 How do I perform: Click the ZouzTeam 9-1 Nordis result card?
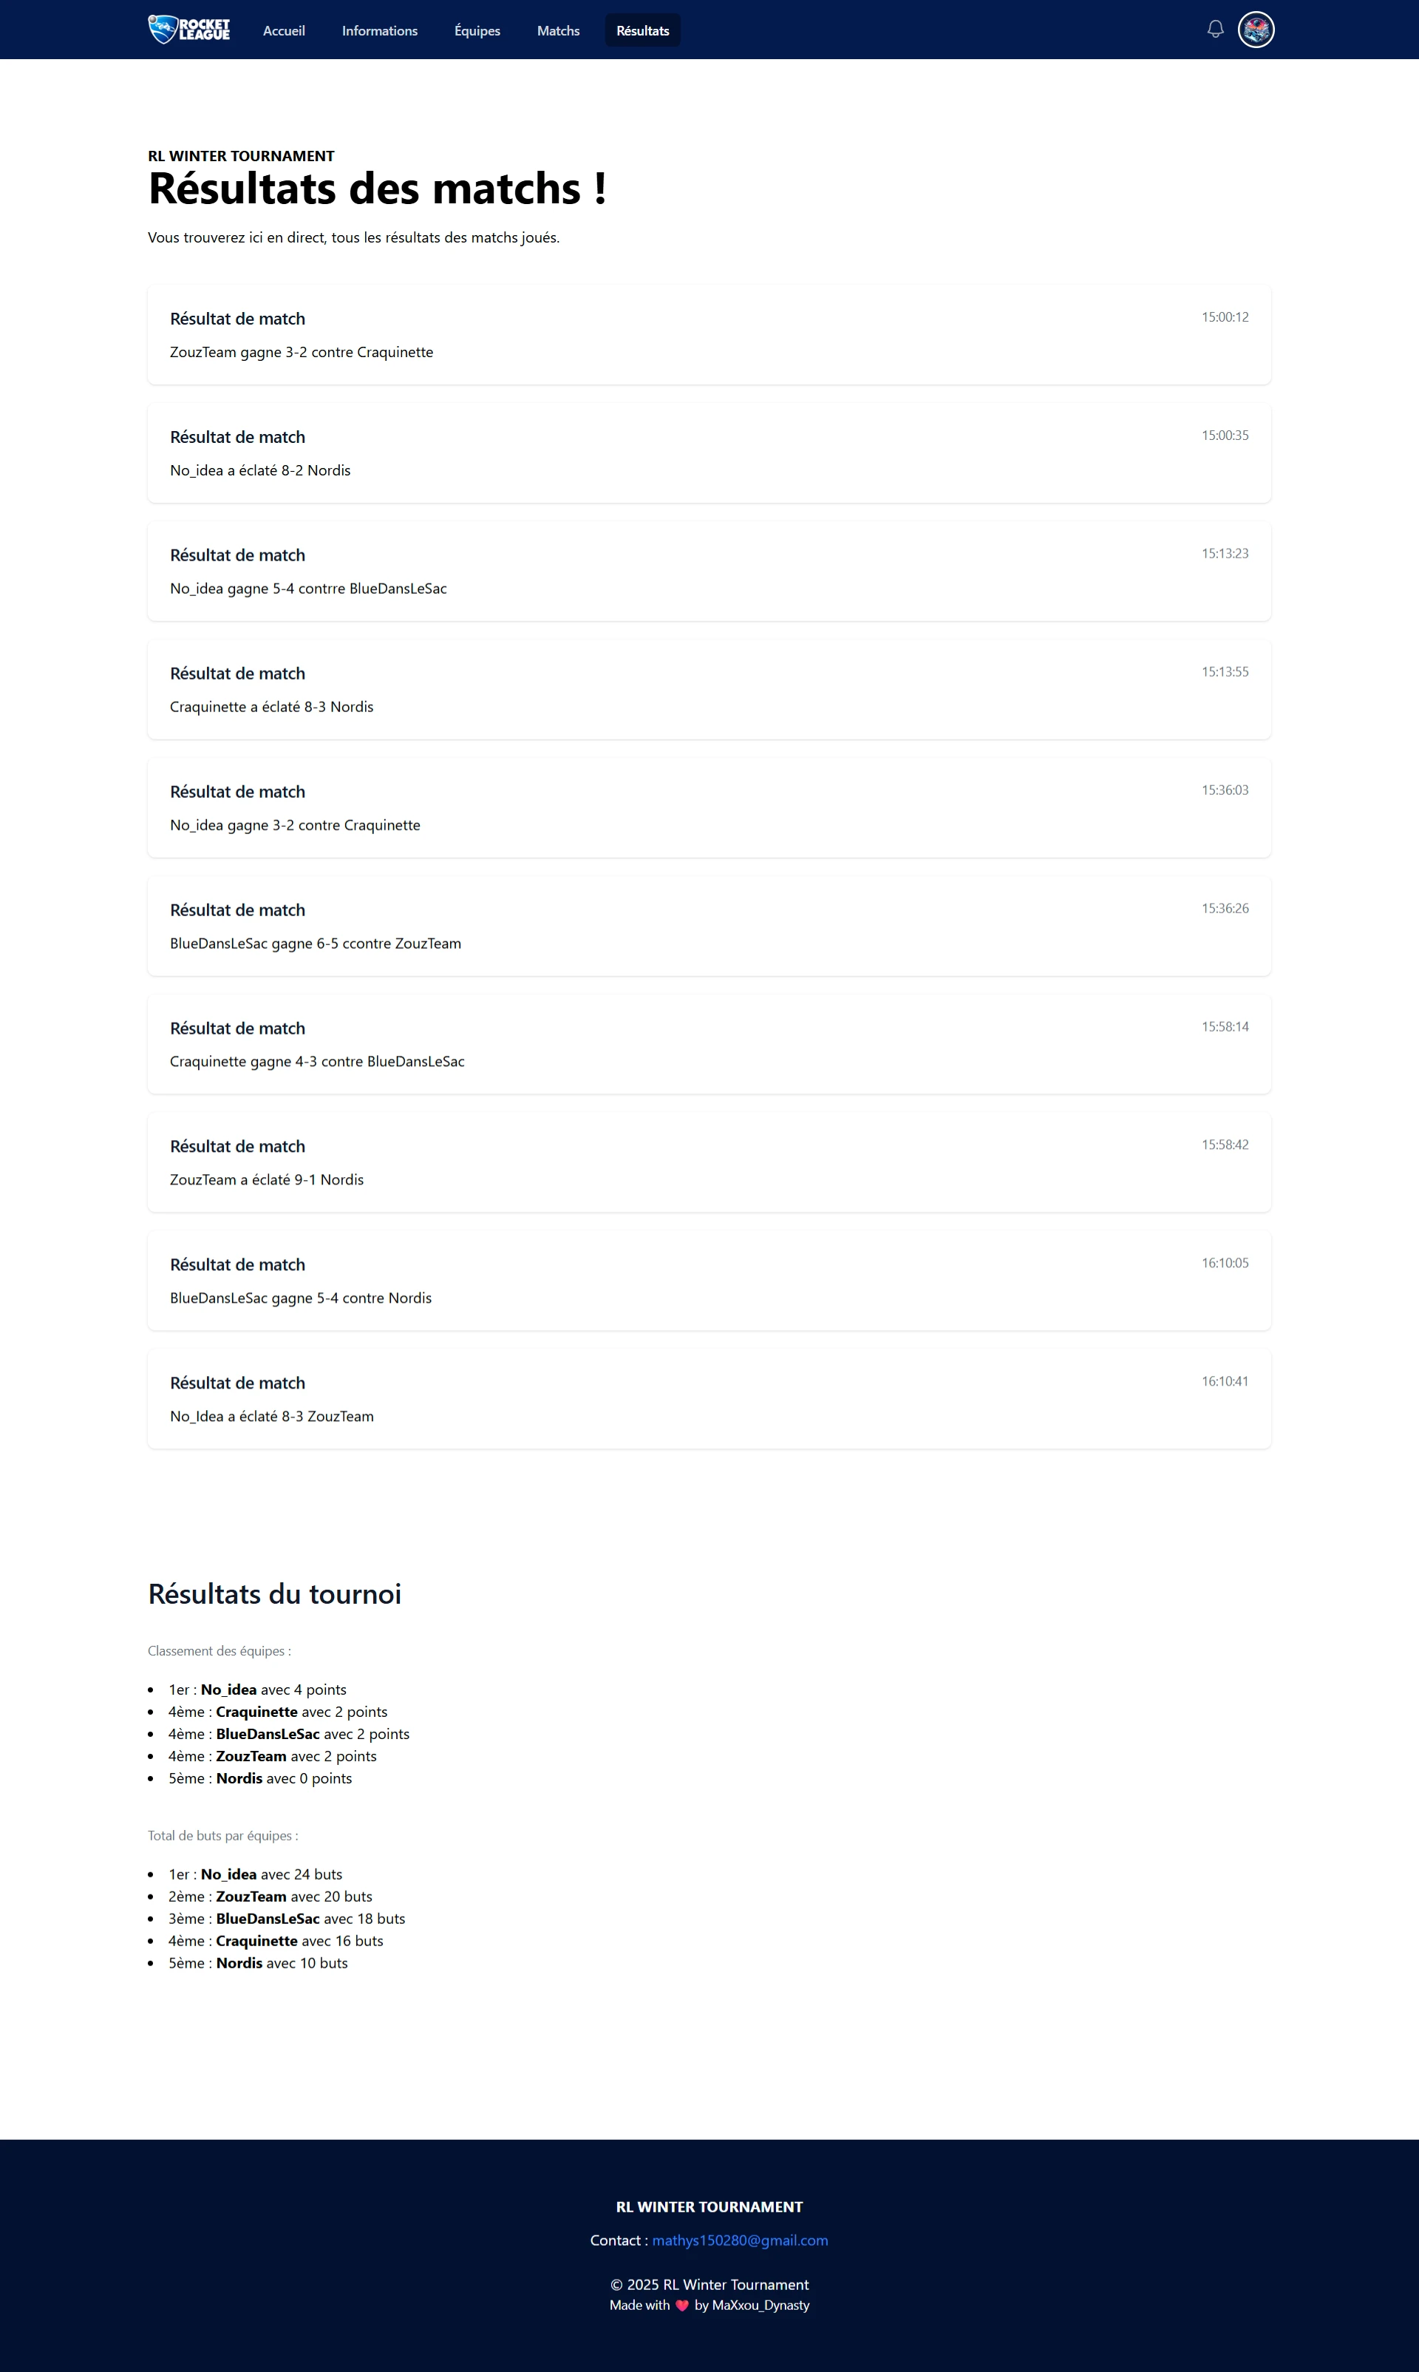click(x=709, y=1162)
